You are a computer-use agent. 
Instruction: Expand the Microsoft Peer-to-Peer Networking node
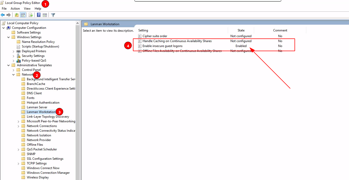(19, 121)
